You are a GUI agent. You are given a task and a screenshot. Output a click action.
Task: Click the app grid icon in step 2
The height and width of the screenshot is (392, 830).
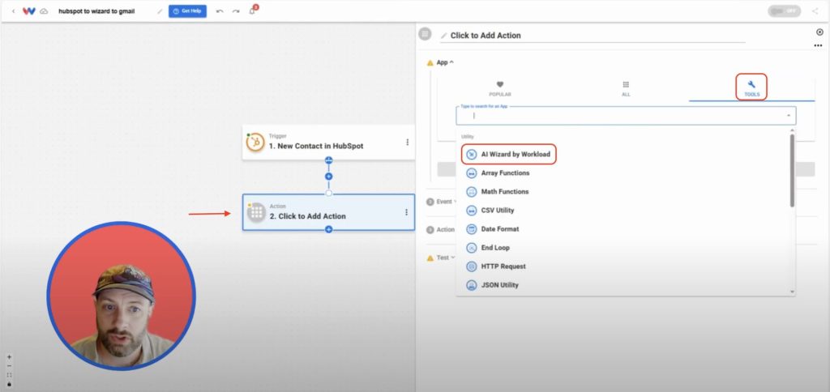point(256,212)
